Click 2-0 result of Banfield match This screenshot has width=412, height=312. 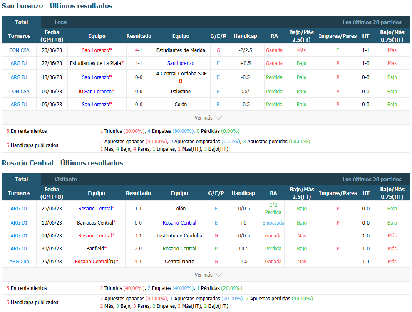(x=138, y=249)
